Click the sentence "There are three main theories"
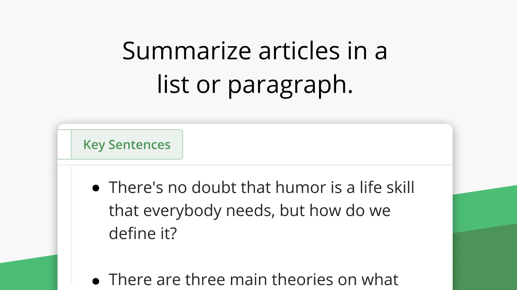Image resolution: width=517 pixels, height=290 pixels. [253, 280]
